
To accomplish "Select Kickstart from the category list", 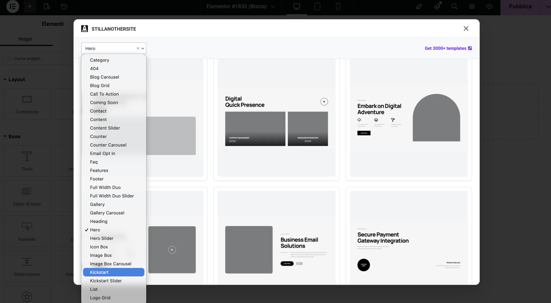I will pyautogui.click(x=113, y=272).
